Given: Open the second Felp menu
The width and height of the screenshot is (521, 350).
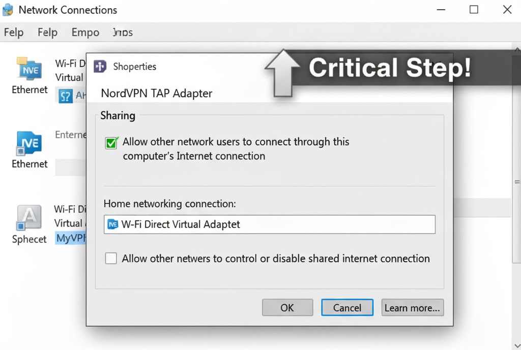Looking at the screenshot, I should coord(47,33).
